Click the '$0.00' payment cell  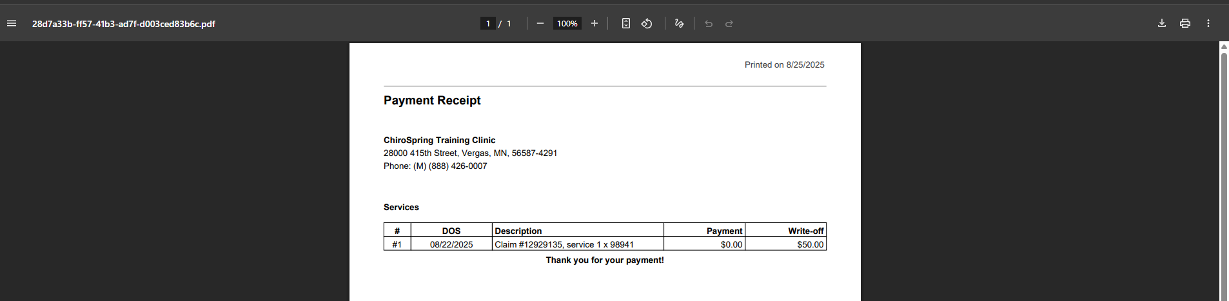(x=705, y=244)
